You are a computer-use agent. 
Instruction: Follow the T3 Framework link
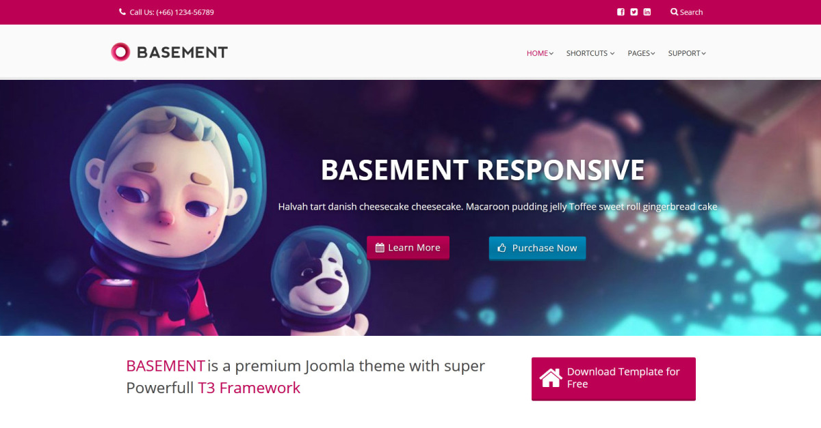click(x=249, y=388)
